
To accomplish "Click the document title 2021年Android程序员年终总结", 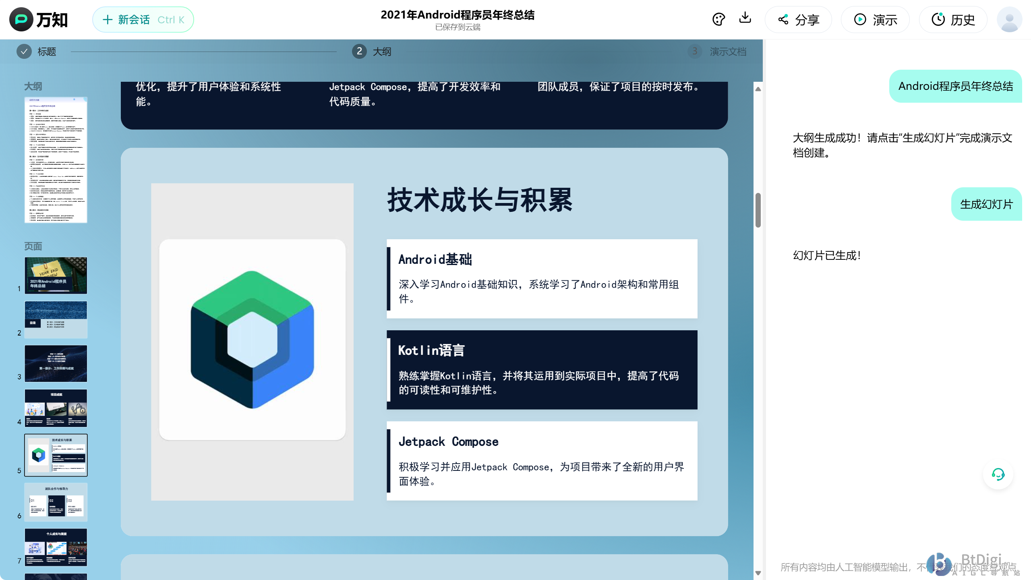I will [x=458, y=15].
